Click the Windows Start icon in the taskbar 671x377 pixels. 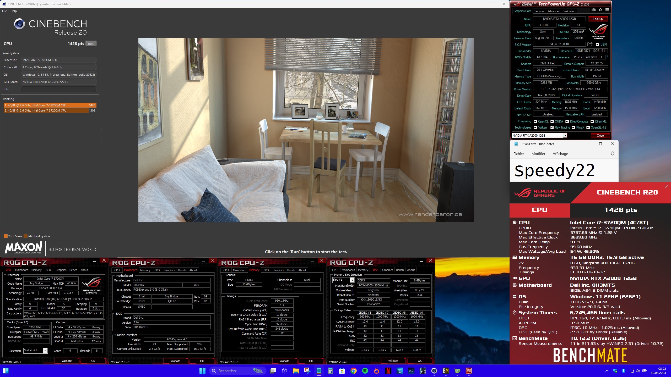click(202, 371)
